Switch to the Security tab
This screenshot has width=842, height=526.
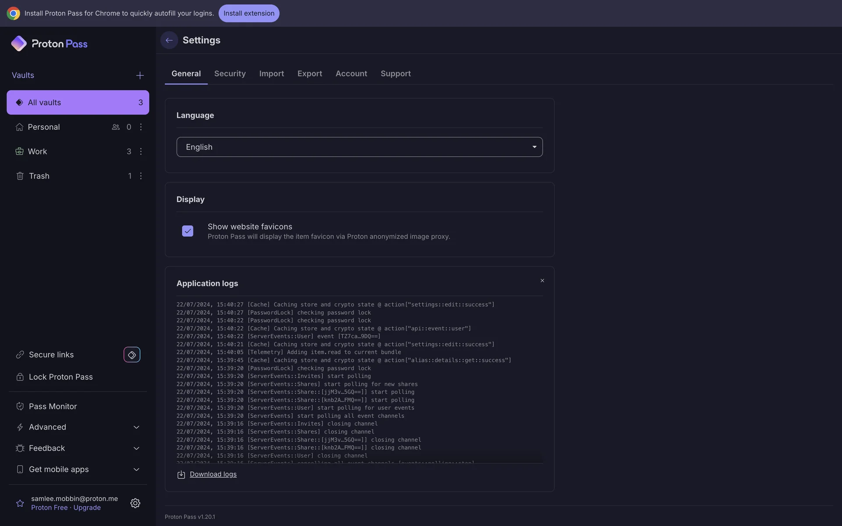click(x=230, y=74)
